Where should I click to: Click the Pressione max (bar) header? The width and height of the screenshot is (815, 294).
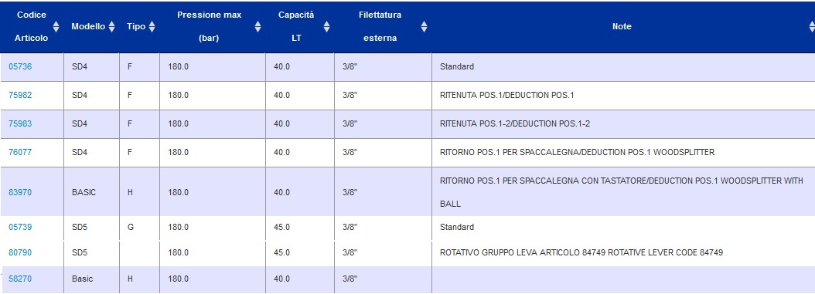click(x=209, y=26)
